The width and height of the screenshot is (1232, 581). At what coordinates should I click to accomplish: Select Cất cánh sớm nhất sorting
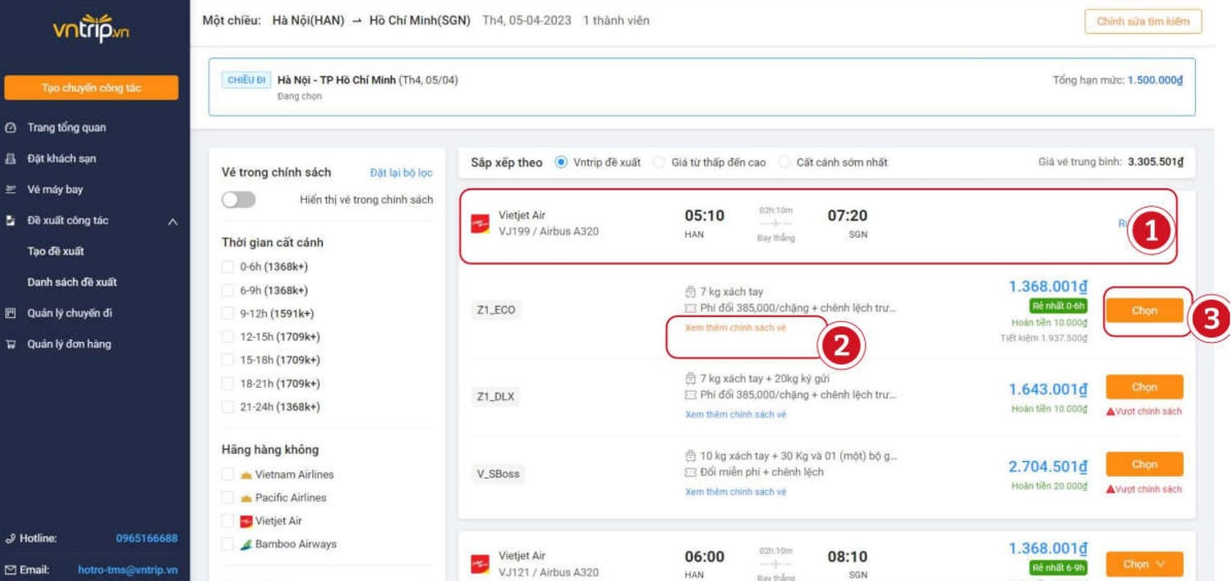[x=784, y=163]
